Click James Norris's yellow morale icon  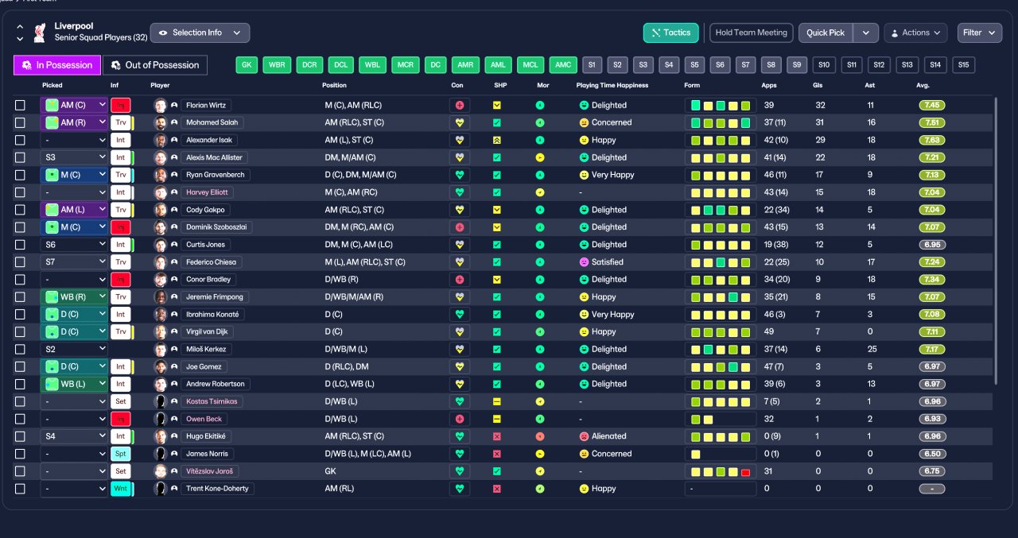tap(540, 454)
